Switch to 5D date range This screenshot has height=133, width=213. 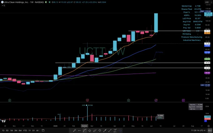coord(7,130)
